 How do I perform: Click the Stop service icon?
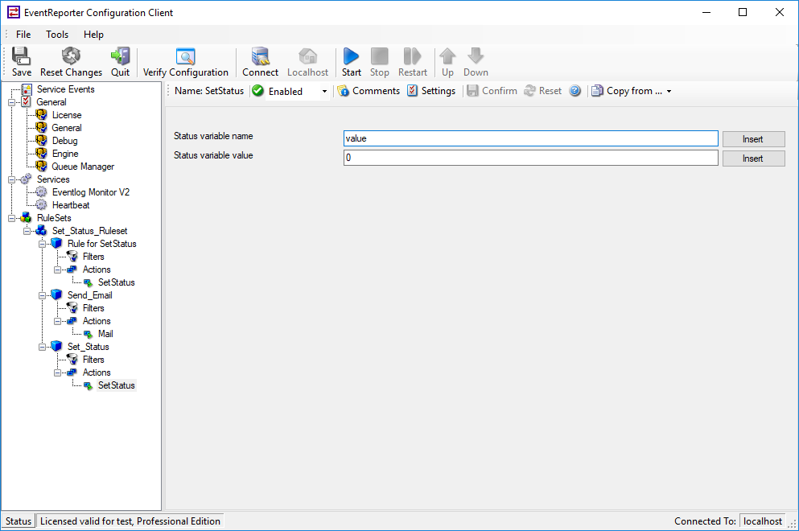[380, 62]
